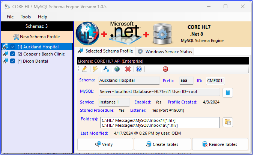254x156 pixels.
Task: Click the lightning bolt toolbar icon
Action: click(95, 69)
